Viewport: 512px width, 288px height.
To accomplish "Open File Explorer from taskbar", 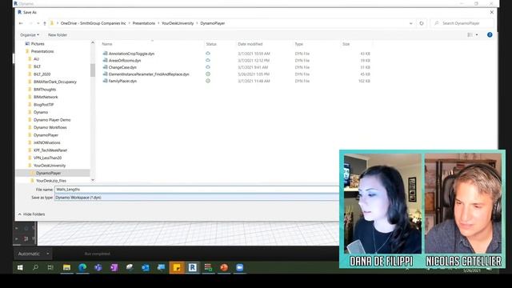I will tap(66, 267).
